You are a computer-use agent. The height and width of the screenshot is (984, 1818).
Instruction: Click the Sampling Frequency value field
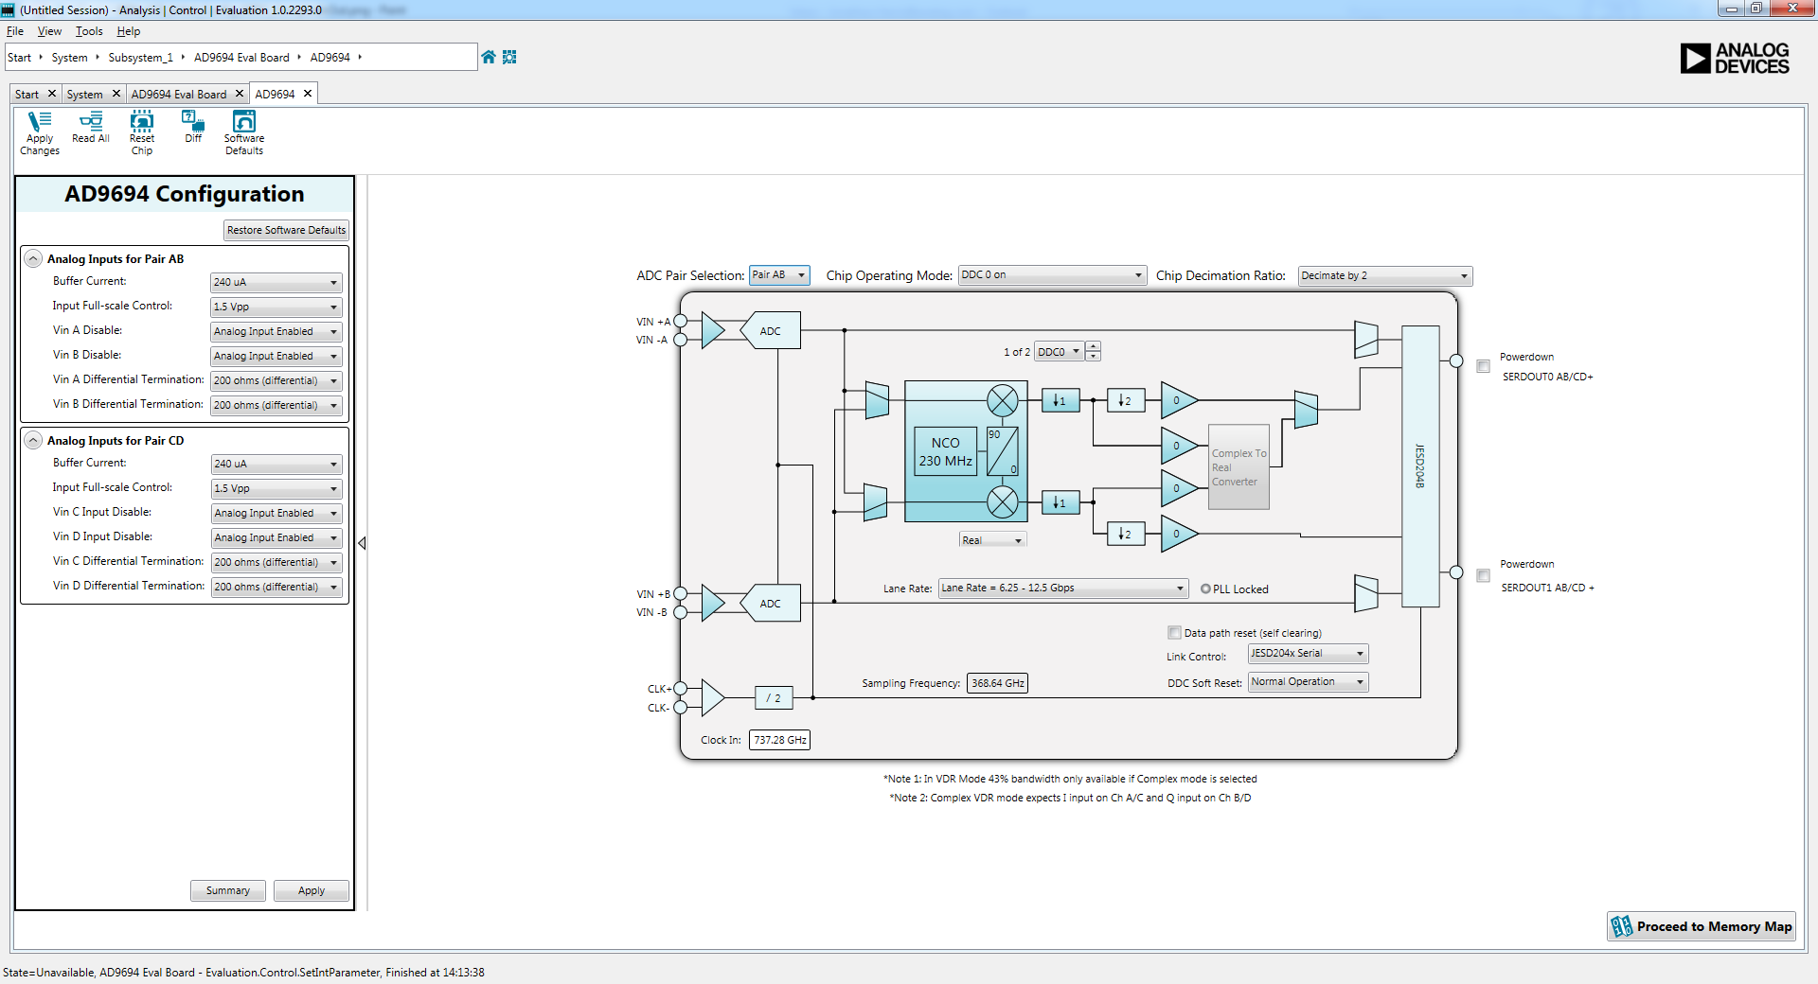click(996, 682)
